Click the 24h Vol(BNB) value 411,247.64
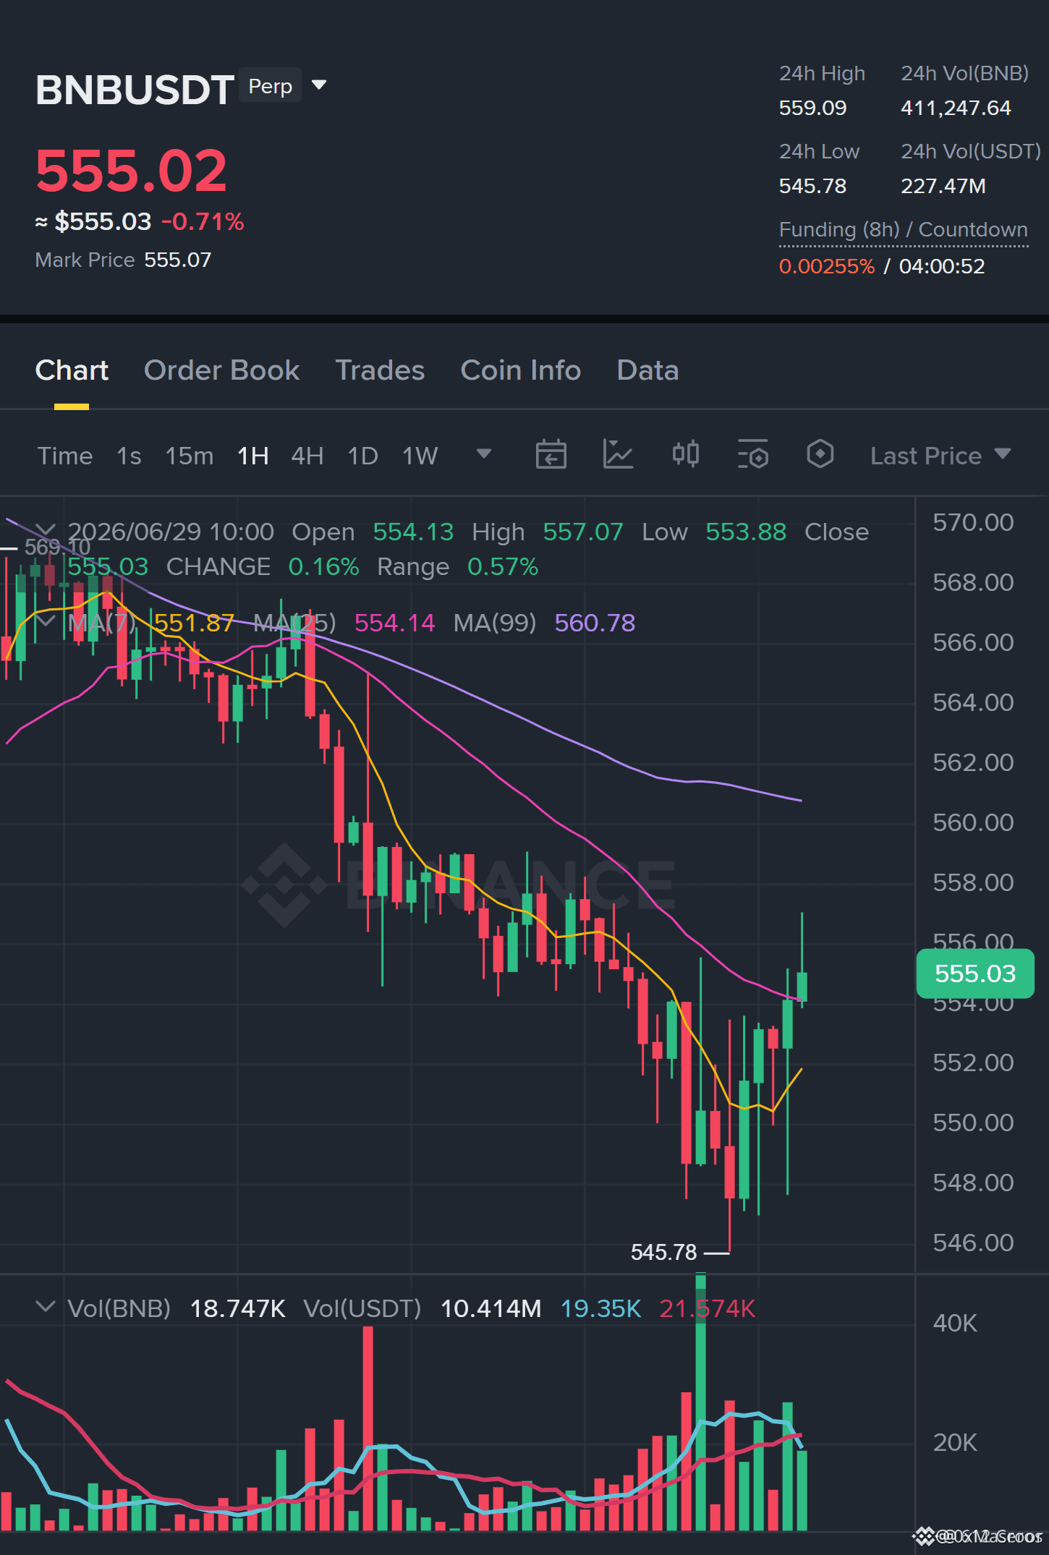Image resolution: width=1049 pixels, height=1555 pixels. [x=956, y=108]
